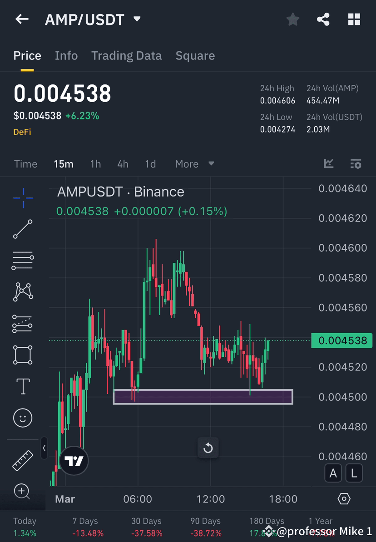
Task: Switch to the Trading Data tab
Action: pos(126,55)
